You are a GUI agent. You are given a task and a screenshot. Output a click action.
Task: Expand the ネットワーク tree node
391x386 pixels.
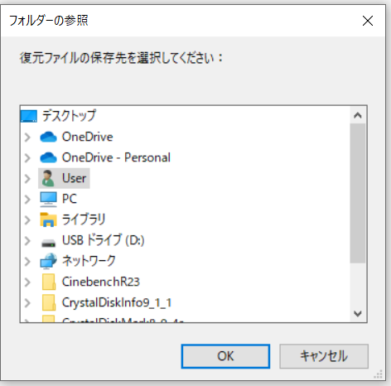[27, 262]
